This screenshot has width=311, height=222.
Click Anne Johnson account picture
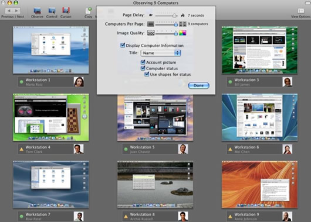(x=287, y=216)
